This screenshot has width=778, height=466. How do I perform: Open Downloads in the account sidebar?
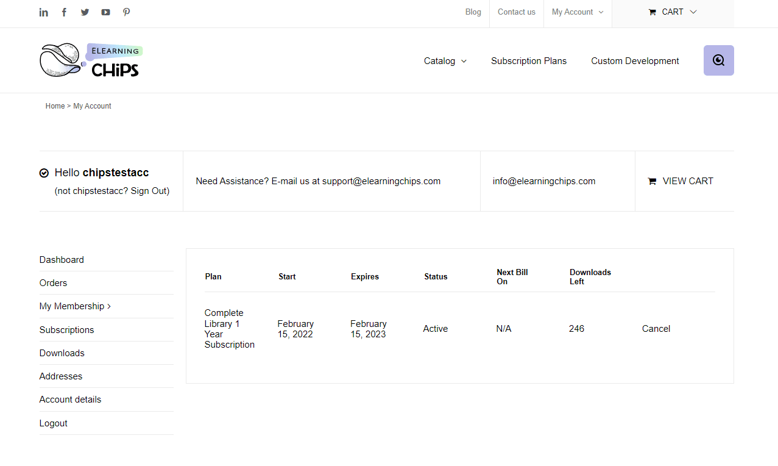62,353
